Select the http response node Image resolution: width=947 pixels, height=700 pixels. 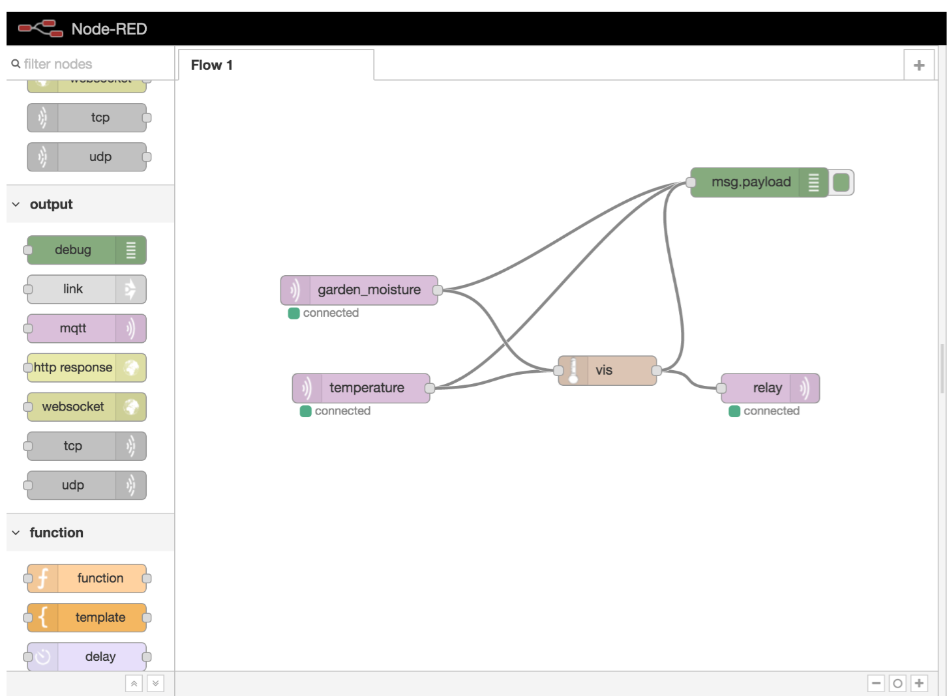point(85,367)
